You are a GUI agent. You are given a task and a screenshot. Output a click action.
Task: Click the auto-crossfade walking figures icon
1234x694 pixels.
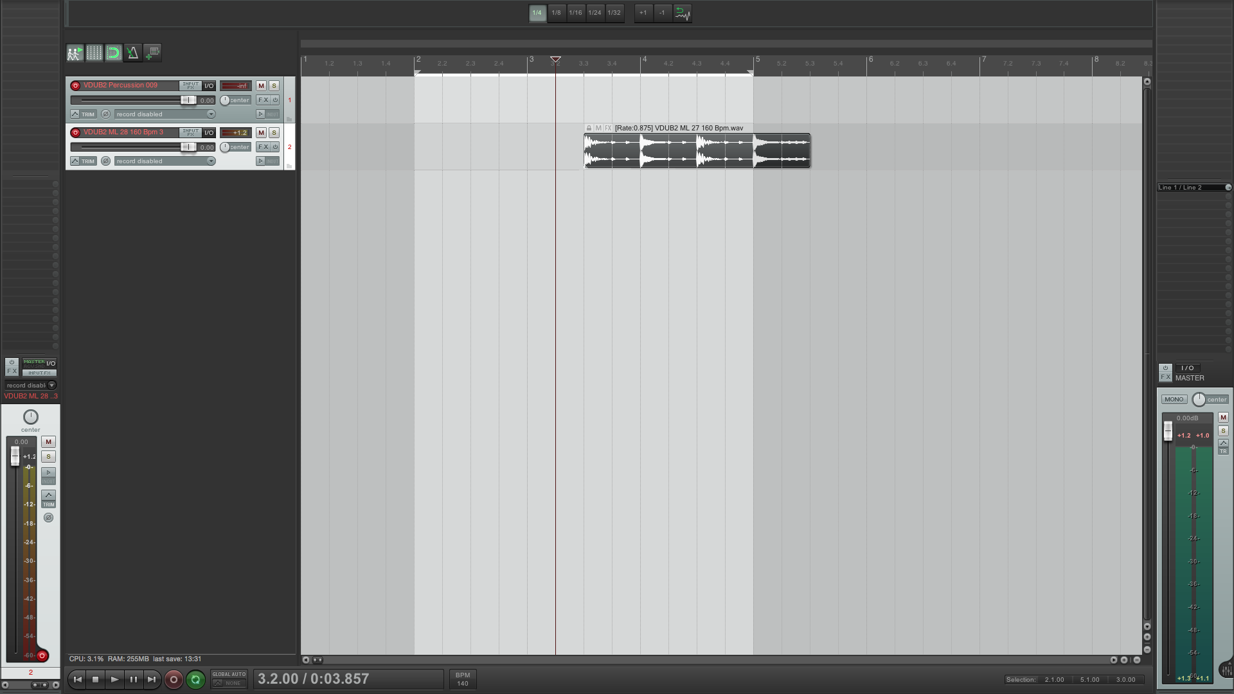[75, 53]
